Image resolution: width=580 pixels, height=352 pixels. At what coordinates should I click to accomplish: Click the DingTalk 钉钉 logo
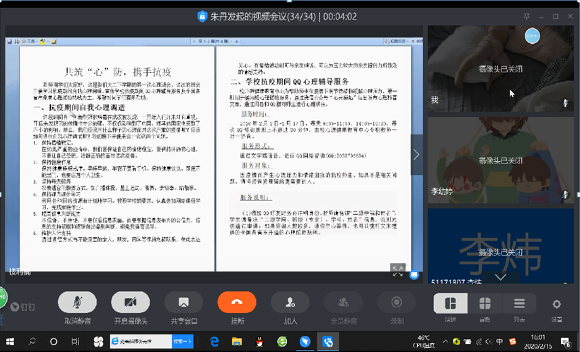pyautogui.click(x=22, y=307)
